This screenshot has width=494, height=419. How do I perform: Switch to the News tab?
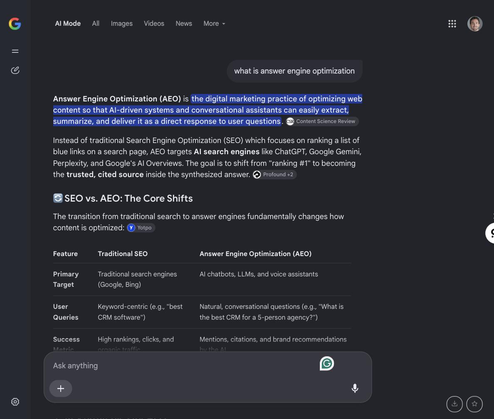click(184, 24)
